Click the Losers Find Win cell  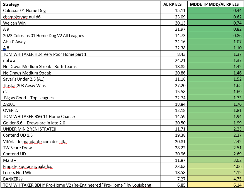[81, 172]
